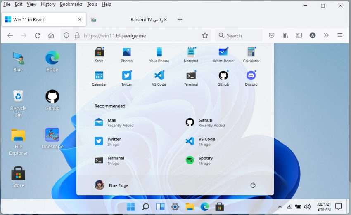Open Store in the Start menu pinned apps

[x=99, y=55]
